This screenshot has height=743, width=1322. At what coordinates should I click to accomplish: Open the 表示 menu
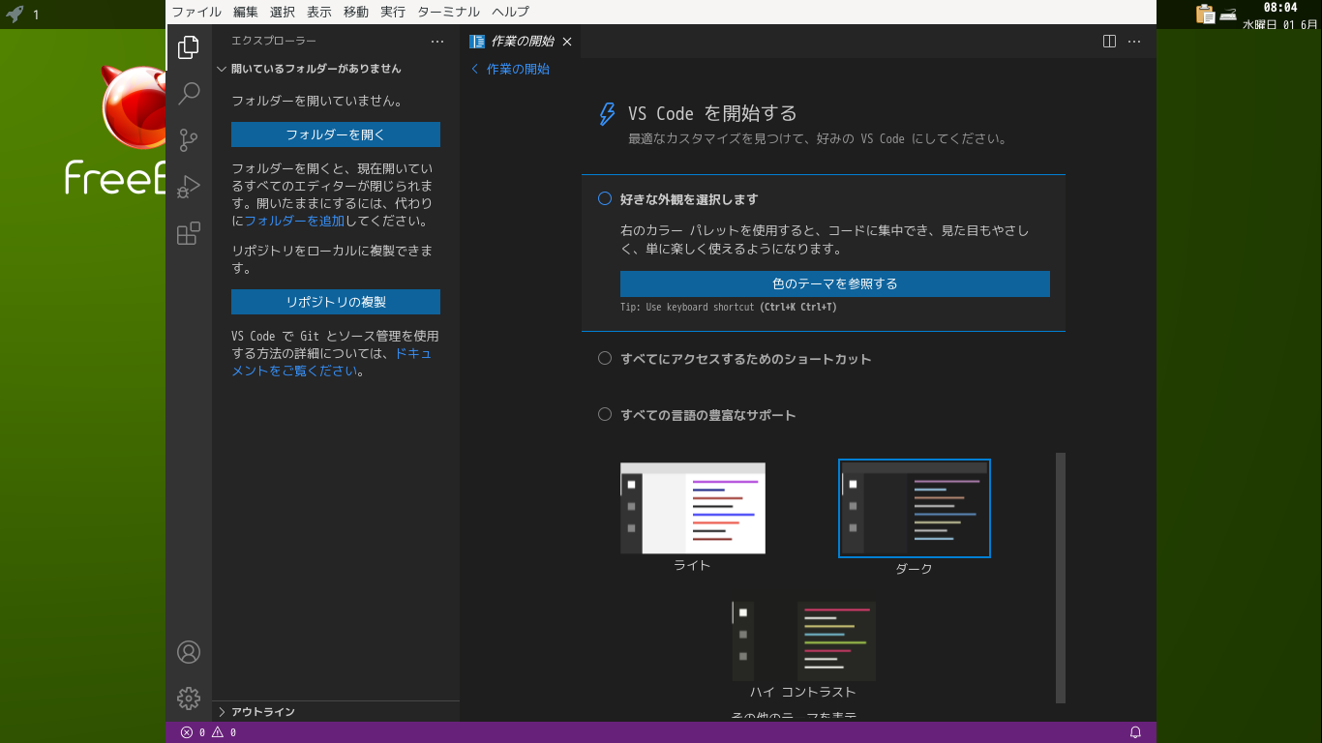[x=319, y=12]
